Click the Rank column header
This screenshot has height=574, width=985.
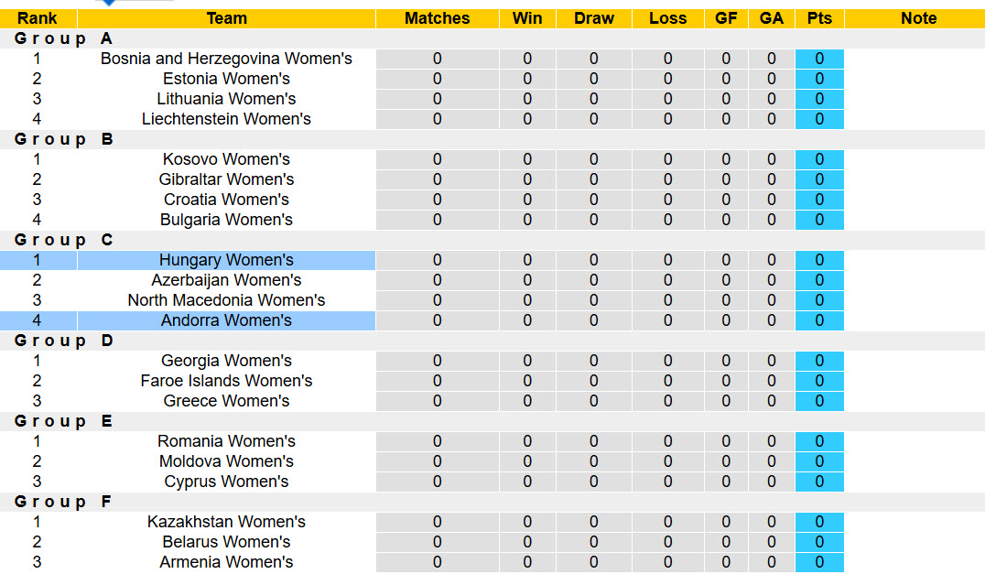coord(38,18)
